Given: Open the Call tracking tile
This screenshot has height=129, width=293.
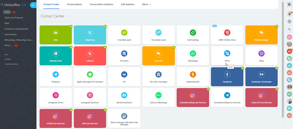Looking at the screenshot, I should (193, 35).
